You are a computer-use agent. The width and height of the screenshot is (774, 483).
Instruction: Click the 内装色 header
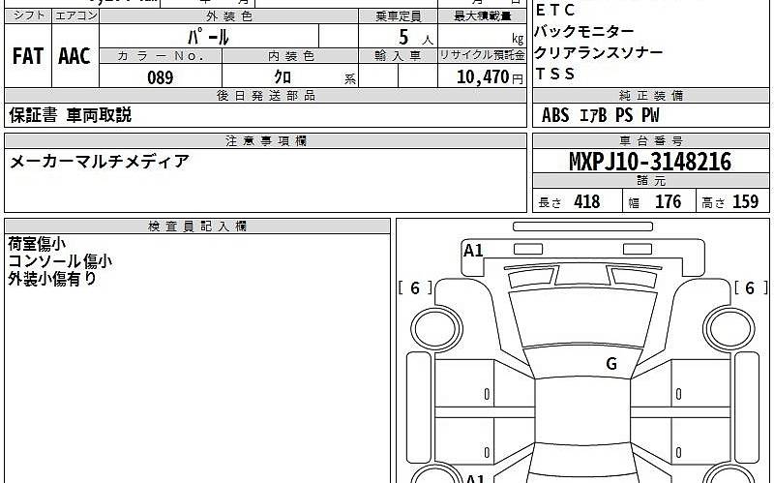click(x=291, y=56)
